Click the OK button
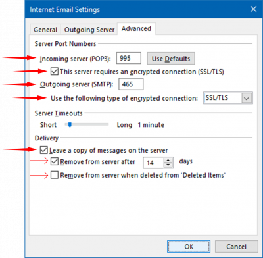Screen dimensions: 263x258 (189, 247)
